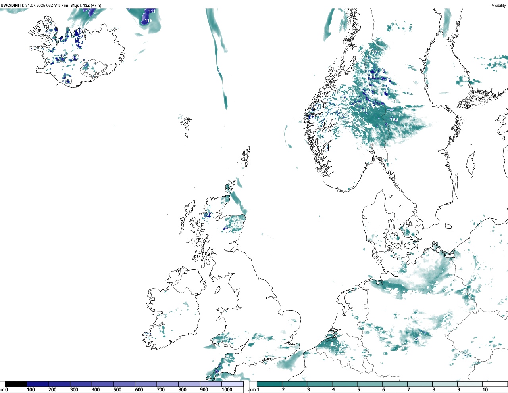The width and height of the screenshot is (508, 393).
Task: Click the '1000' tick on meter legend
Action: pyautogui.click(x=227, y=390)
